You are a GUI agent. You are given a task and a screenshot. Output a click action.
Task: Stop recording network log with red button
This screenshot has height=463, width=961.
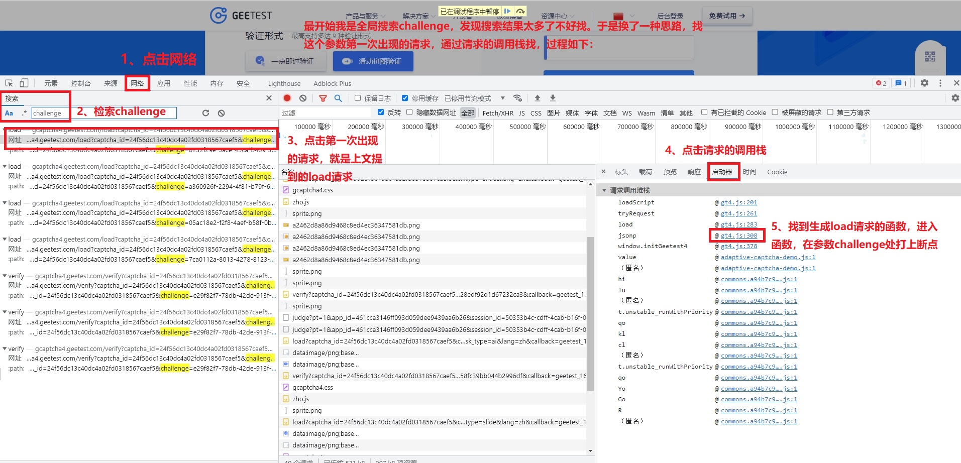coord(287,98)
